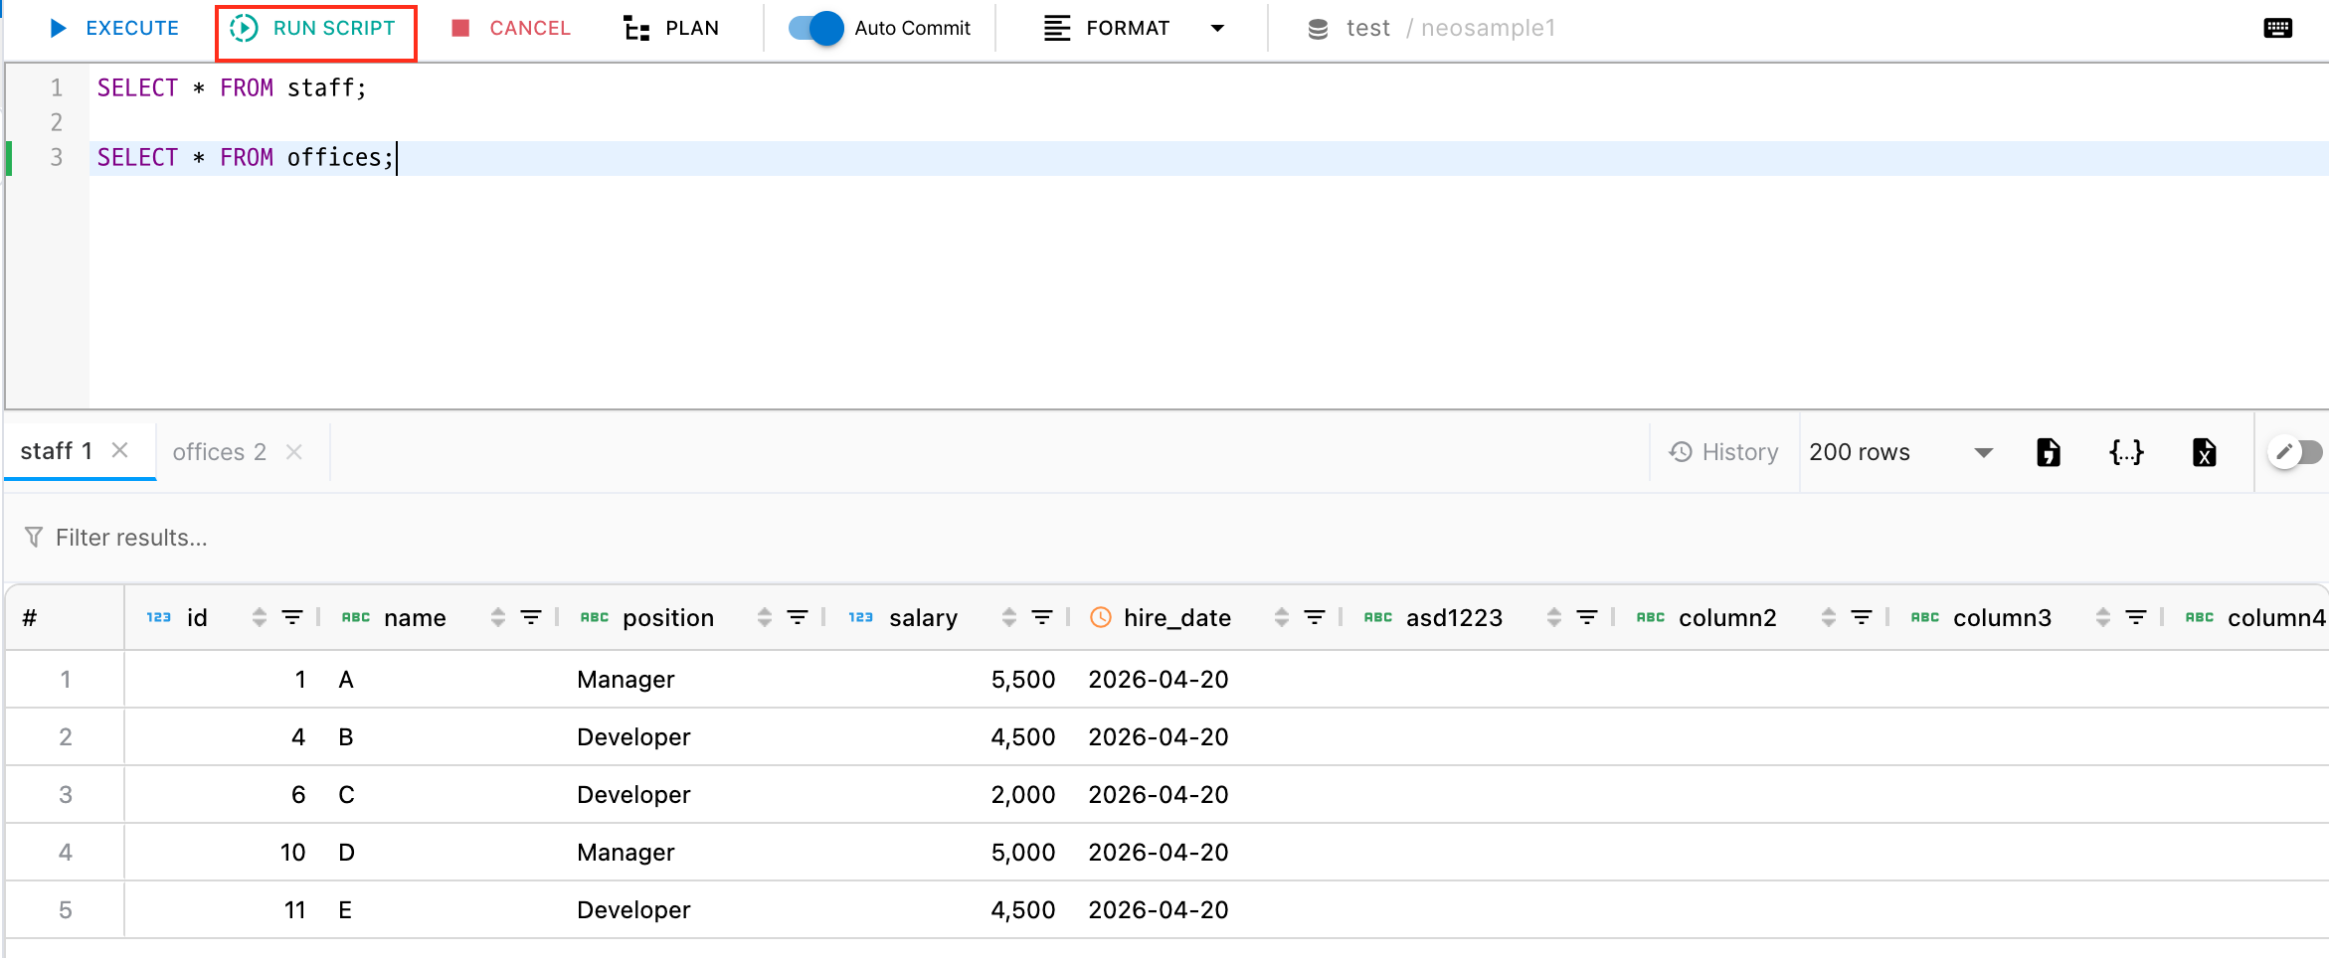Viewport: 2329px width, 958px height.
Task: Filter the salary column
Action: (x=1042, y=617)
